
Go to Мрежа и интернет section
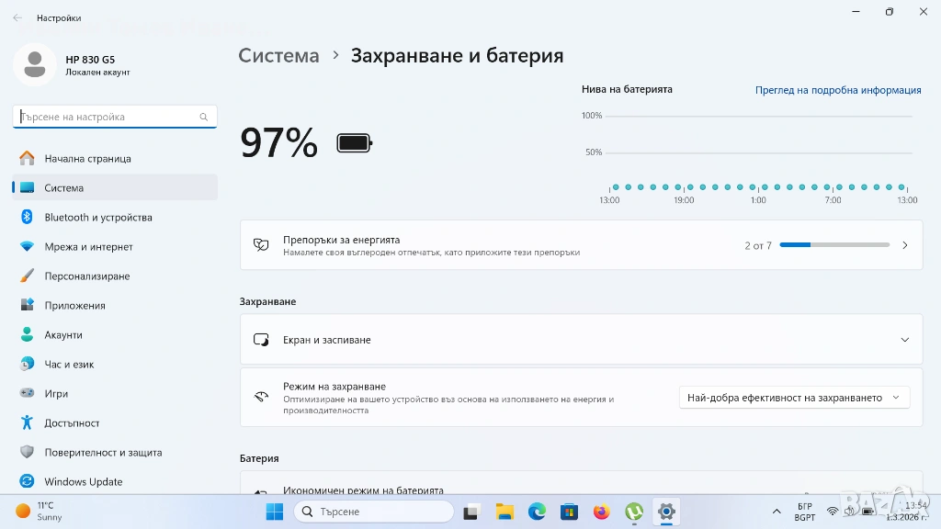(88, 247)
